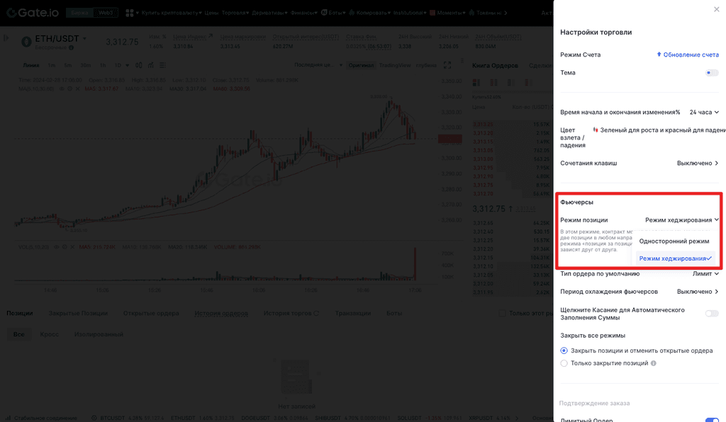This screenshot has width=726, height=422.
Task: Choose Режим хеджирования from the list
Action: [x=674, y=258]
